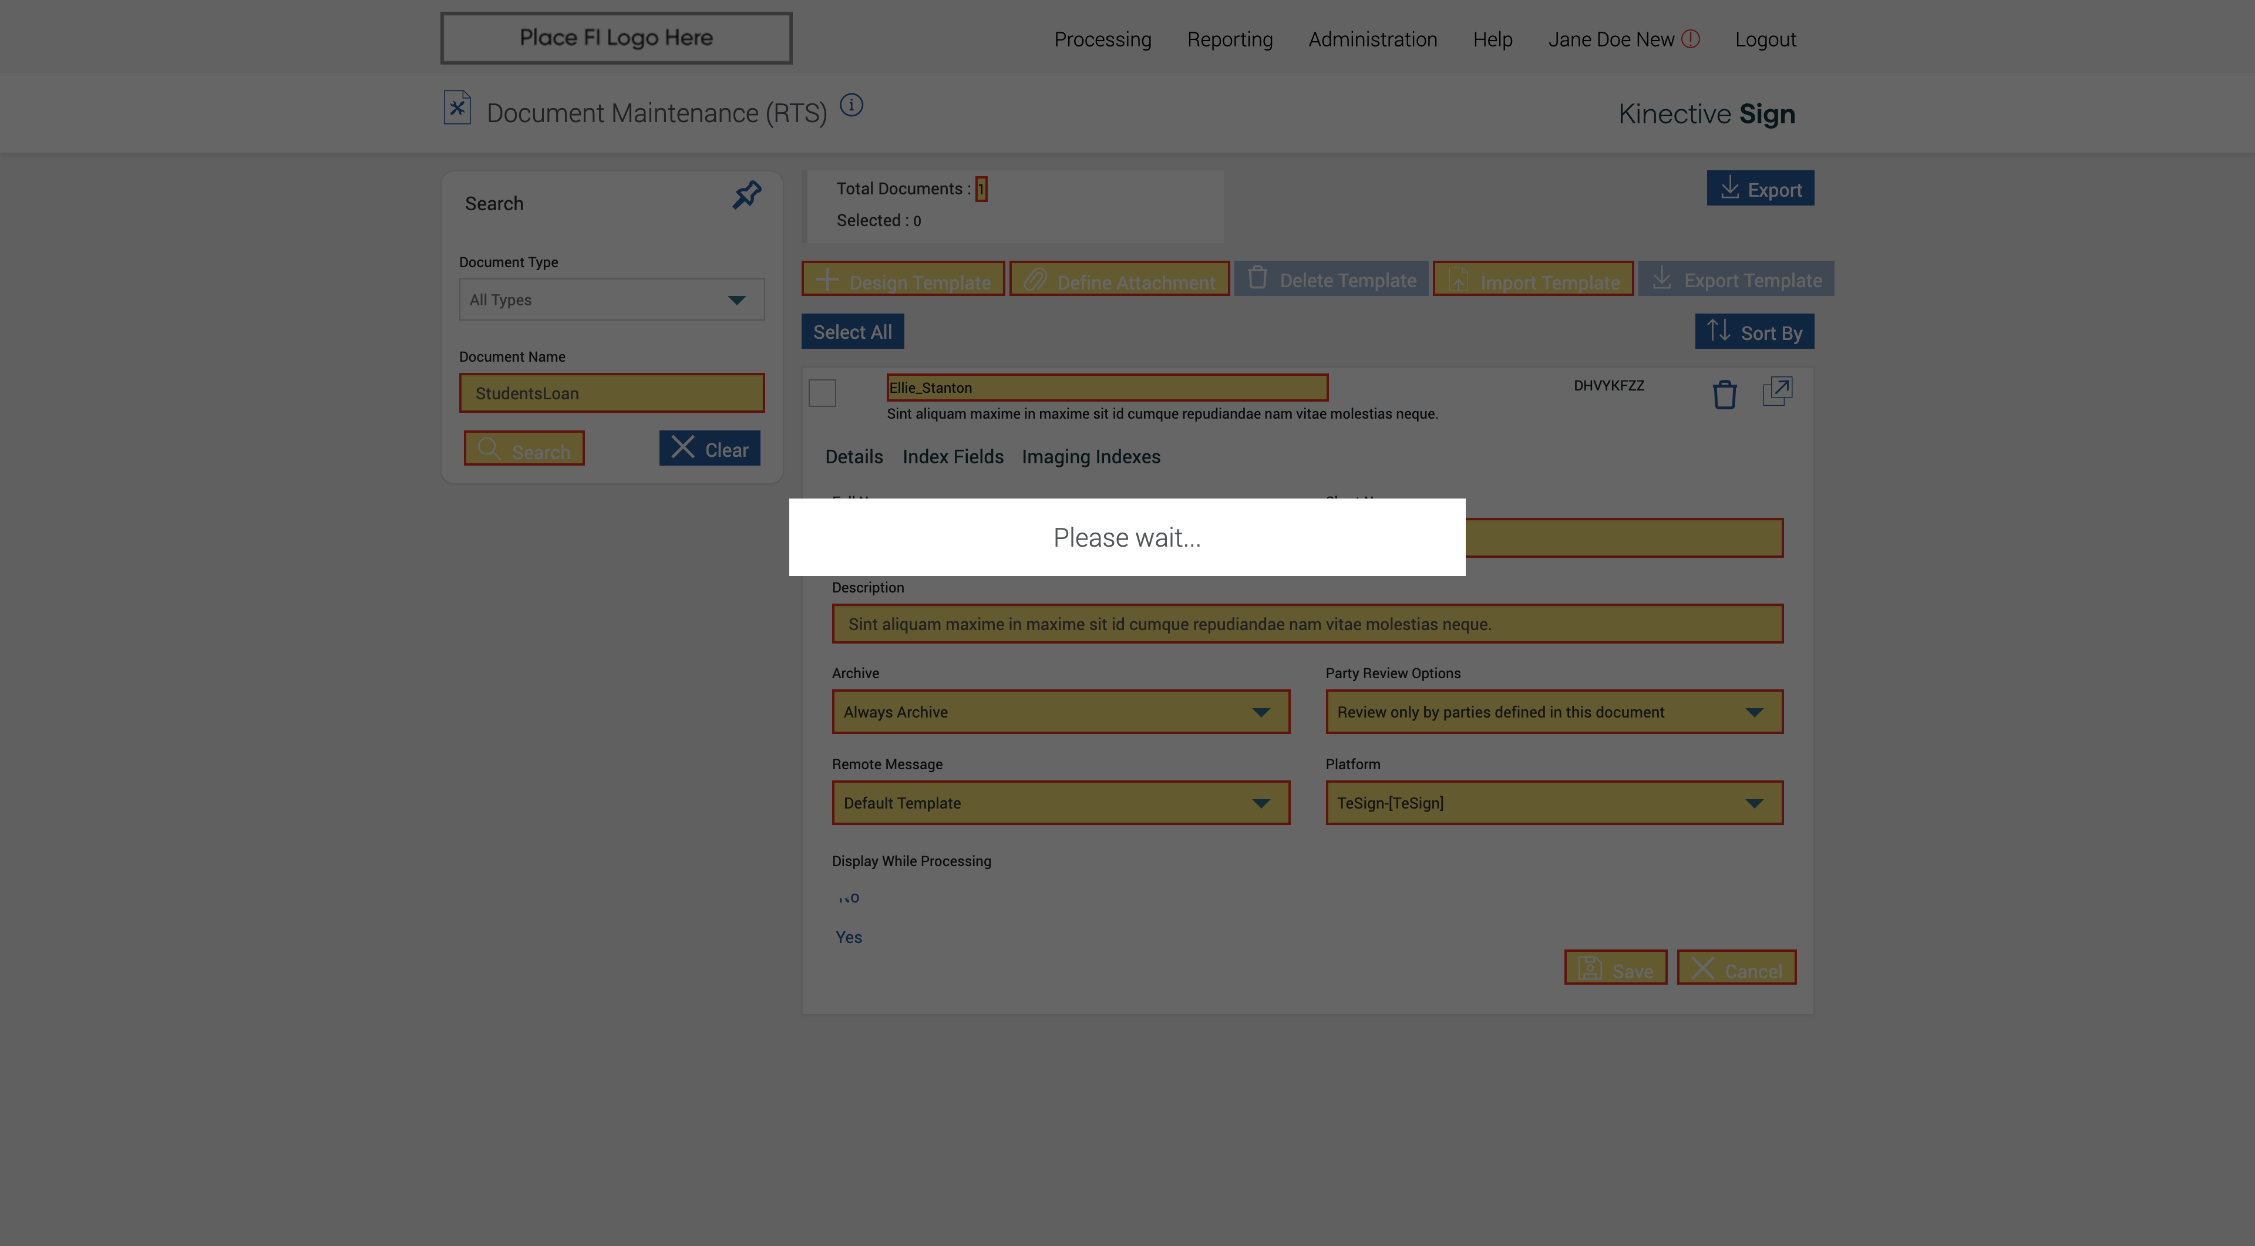Click the trash icon for Ellie_Stanton document
The width and height of the screenshot is (2255, 1246).
point(1724,395)
